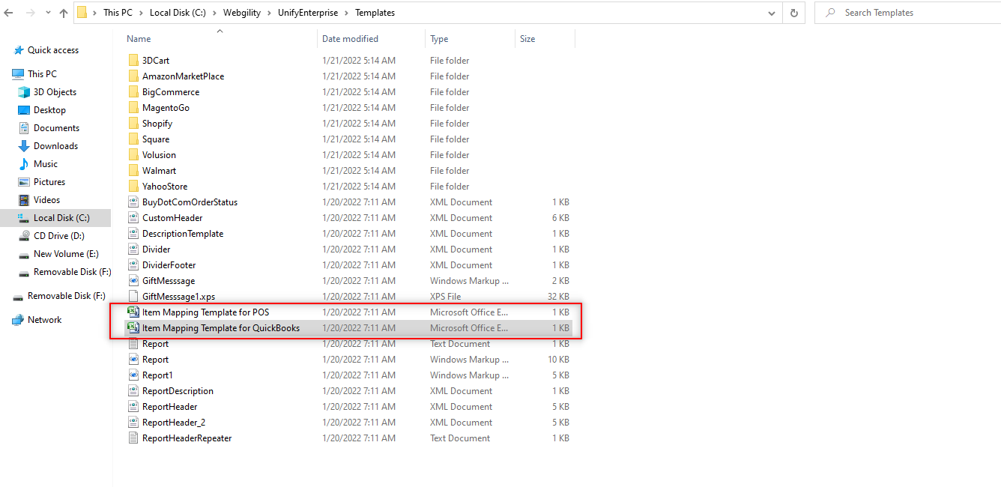Image resolution: width=1001 pixels, height=487 pixels.
Task: Click the GiftMesssage markup file icon
Action: pos(133,281)
